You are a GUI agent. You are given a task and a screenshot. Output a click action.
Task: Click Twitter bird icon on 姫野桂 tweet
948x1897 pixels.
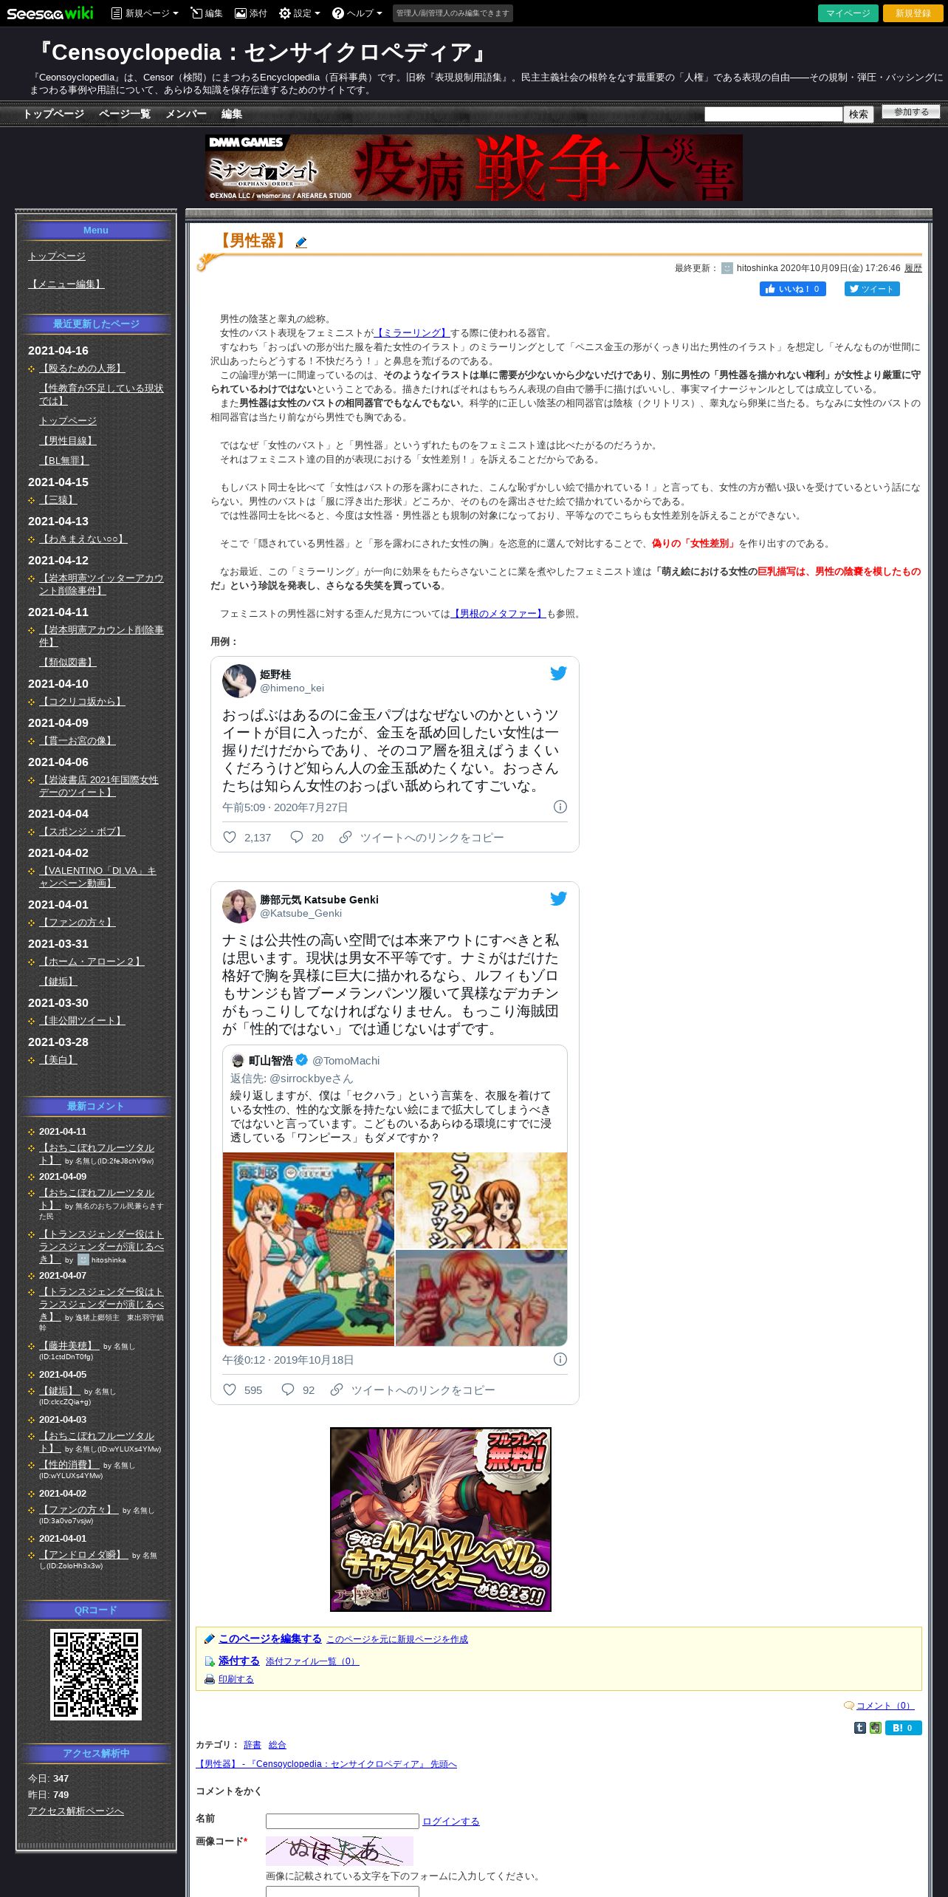(x=558, y=673)
